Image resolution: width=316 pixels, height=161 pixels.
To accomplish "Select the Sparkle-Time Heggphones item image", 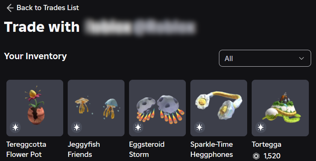I will point(219,108).
